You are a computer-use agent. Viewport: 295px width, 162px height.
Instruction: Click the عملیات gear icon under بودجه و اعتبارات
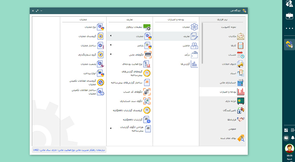194,27
